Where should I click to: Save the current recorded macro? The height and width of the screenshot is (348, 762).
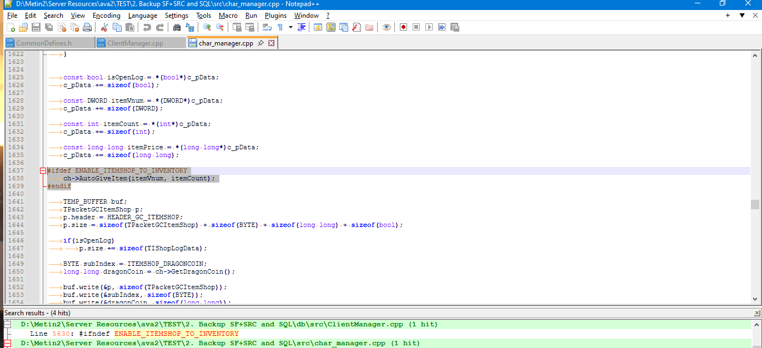pos(454,27)
